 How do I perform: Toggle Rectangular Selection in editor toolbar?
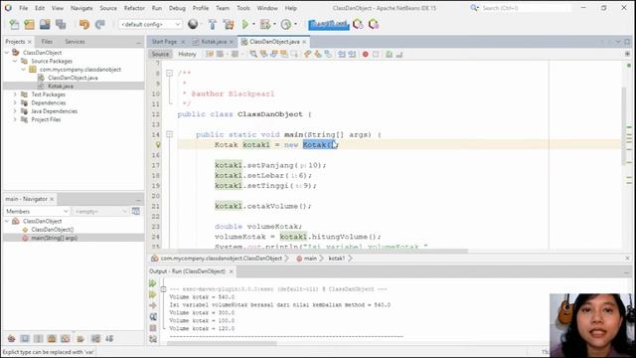click(294, 54)
